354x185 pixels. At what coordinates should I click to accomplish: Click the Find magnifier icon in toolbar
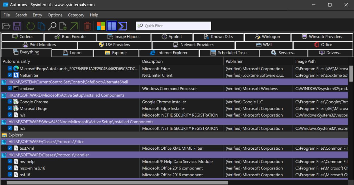52,26
